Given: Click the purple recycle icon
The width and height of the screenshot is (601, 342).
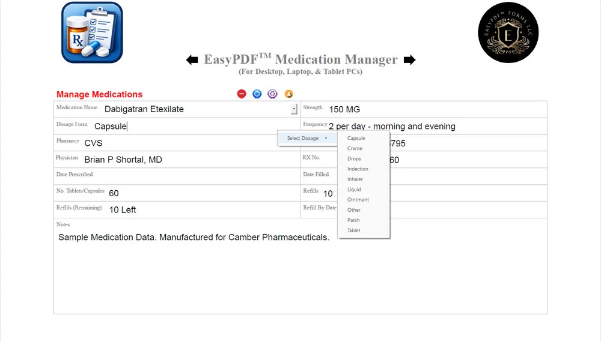Looking at the screenshot, I should coord(272,94).
